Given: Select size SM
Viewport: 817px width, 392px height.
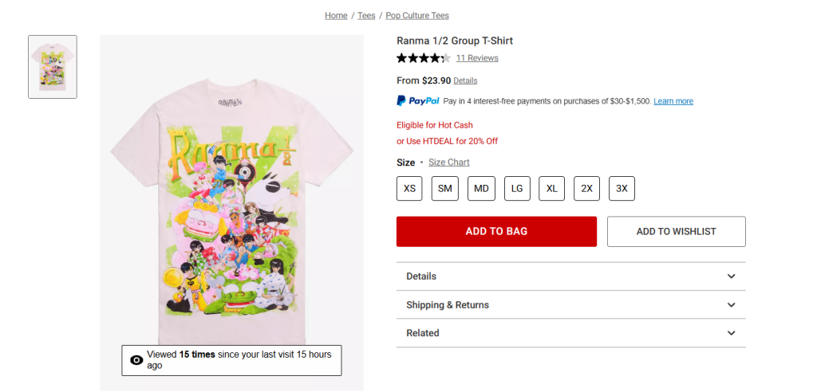Looking at the screenshot, I should coord(445,189).
